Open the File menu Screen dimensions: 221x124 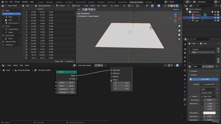tap(6, 2)
